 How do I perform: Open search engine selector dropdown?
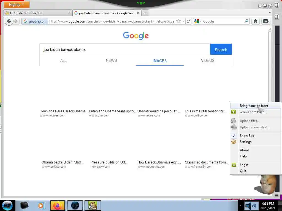pos(198,21)
